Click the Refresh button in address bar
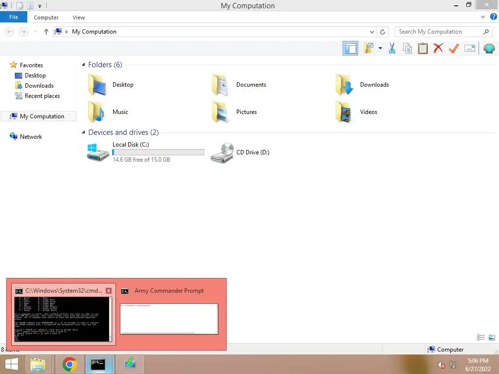499x374 pixels. [383, 32]
